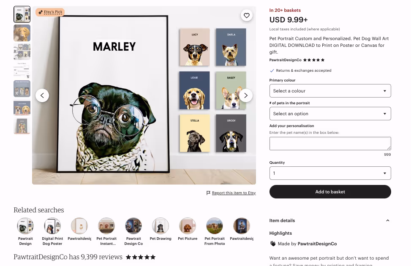Go to previous product image arrow
The height and width of the screenshot is (266, 411).
point(42,95)
